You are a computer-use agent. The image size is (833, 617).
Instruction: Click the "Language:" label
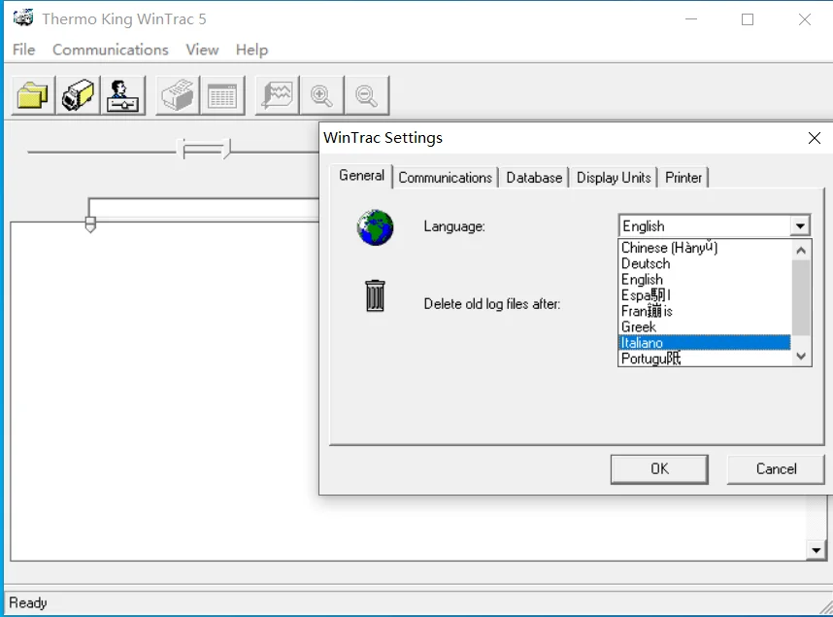(454, 226)
